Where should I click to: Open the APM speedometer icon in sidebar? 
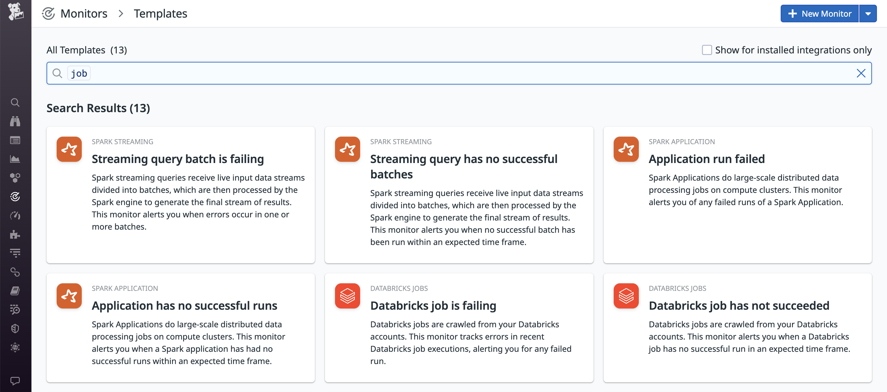click(15, 215)
